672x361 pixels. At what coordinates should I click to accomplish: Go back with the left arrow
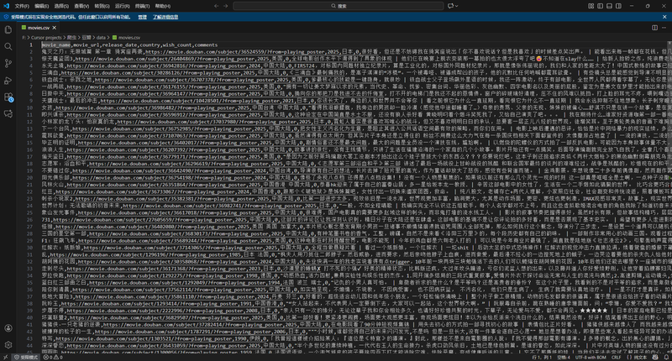coord(217,6)
